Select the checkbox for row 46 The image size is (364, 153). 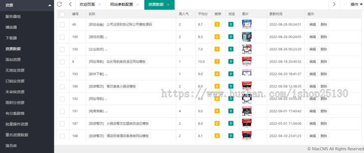point(62,25)
